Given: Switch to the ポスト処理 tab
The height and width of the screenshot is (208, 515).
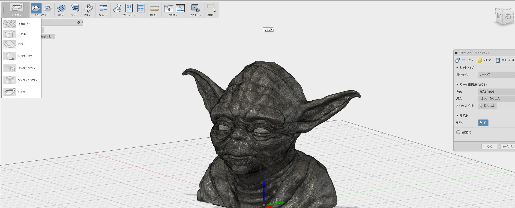Looking at the screenshot, I should 505,60.
